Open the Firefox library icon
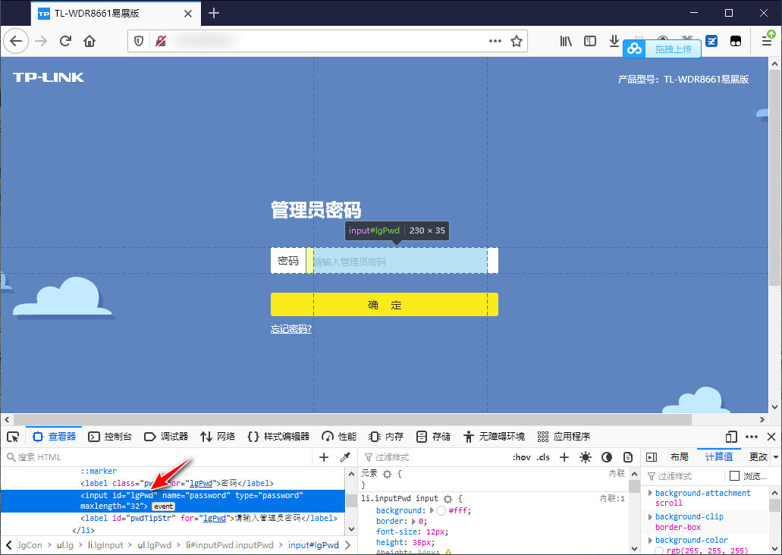Screen dimensions: 782x555 point(566,41)
